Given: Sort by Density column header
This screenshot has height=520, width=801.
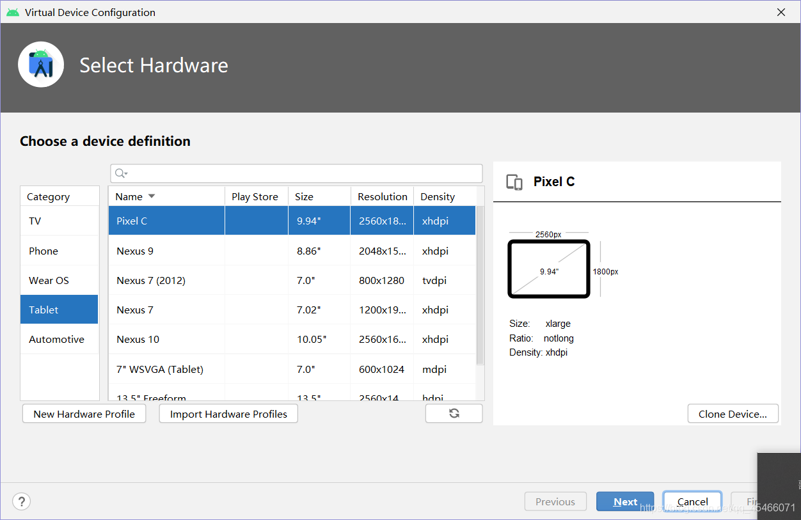Looking at the screenshot, I should [445, 196].
